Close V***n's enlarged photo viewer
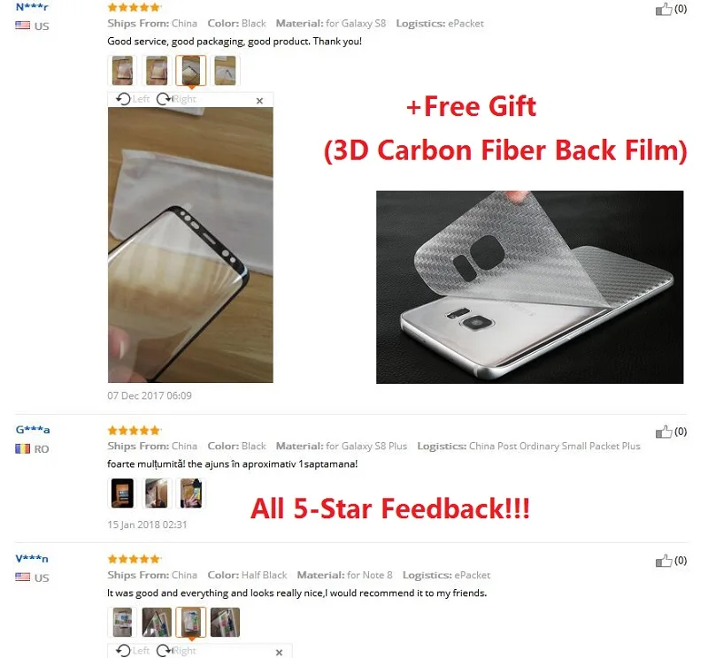The height and width of the screenshot is (658, 708). [x=279, y=652]
